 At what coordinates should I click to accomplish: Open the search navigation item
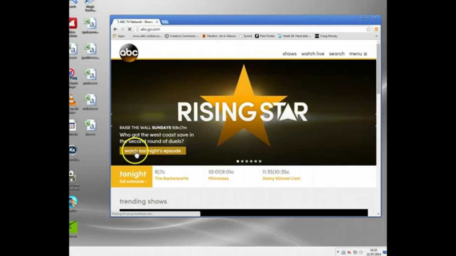(337, 54)
